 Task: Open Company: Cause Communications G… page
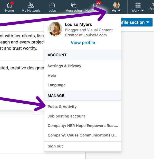(x=83, y=135)
